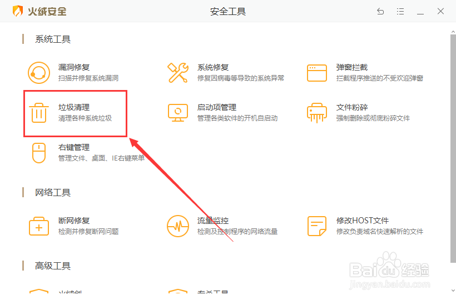
Task: Click the back arrow in title bar
Action: click(x=380, y=11)
